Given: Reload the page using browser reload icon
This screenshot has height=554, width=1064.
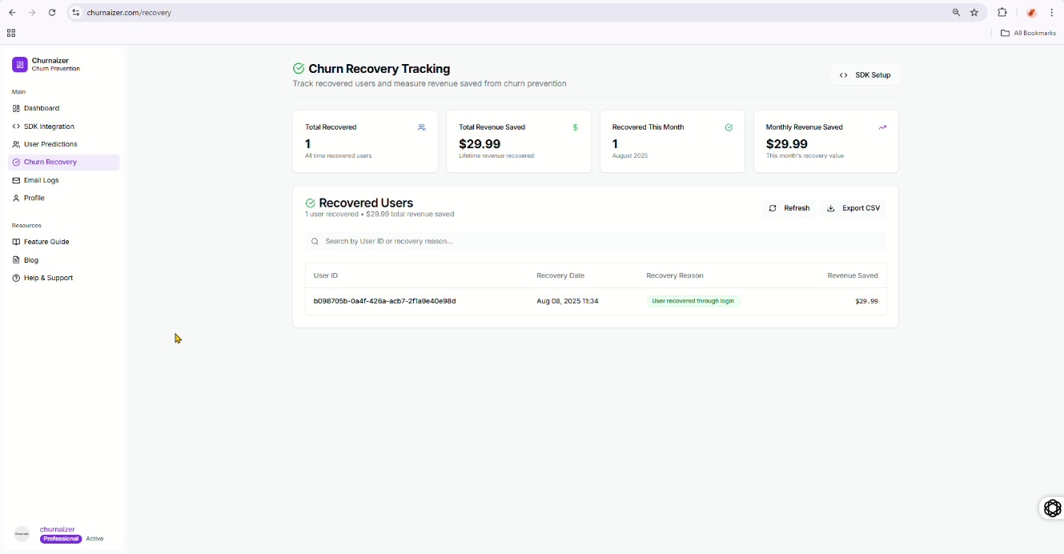Looking at the screenshot, I should (52, 13).
